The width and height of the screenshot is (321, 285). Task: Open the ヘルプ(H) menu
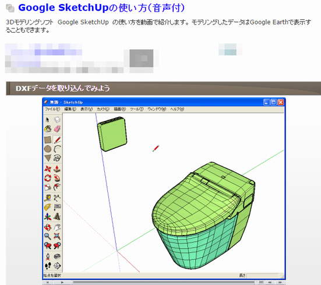(x=177, y=109)
